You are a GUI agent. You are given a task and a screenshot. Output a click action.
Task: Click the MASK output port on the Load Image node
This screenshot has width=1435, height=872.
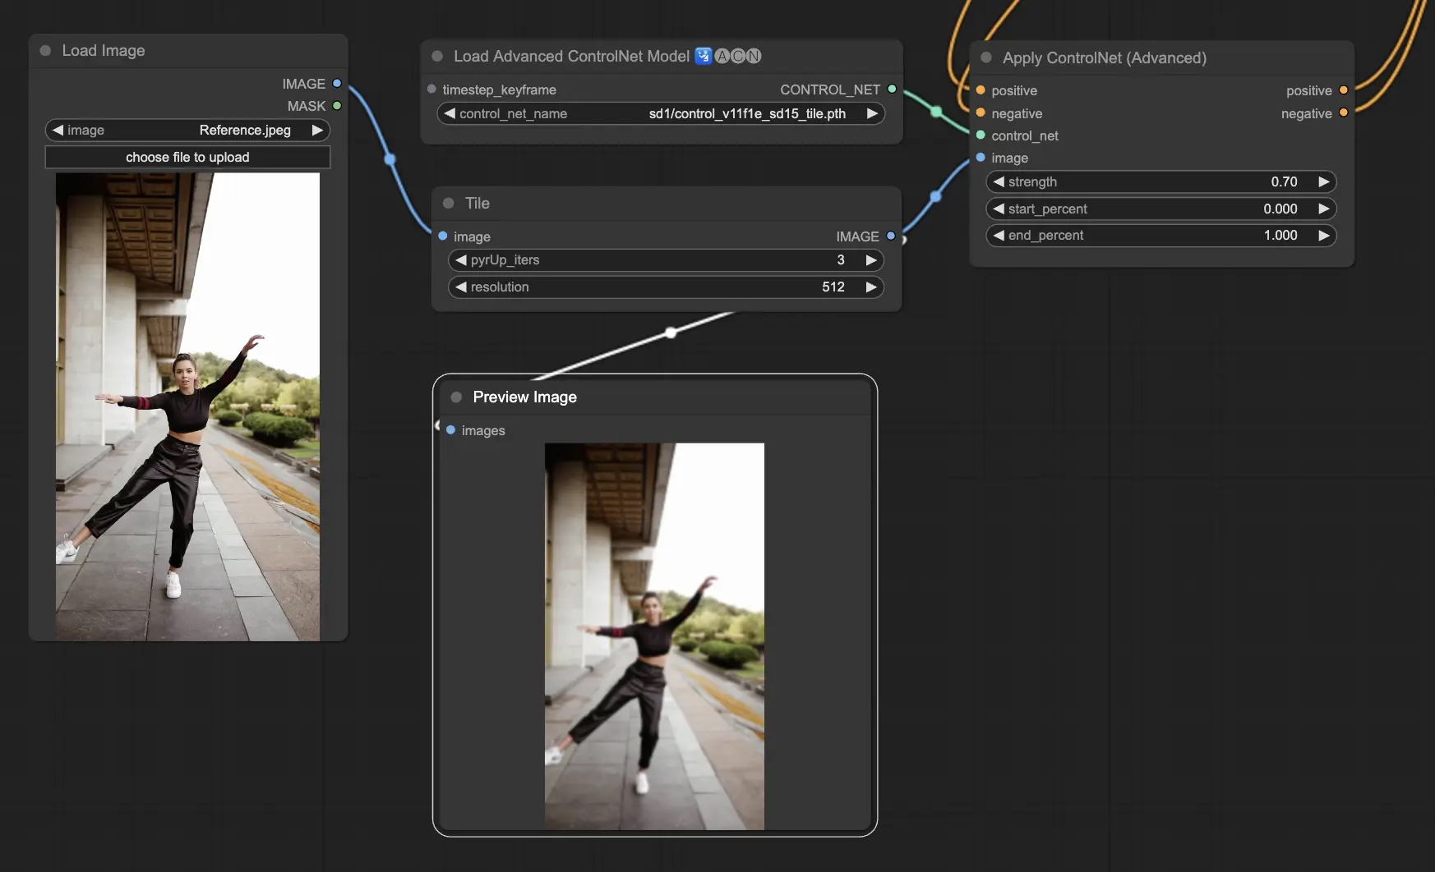click(x=337, y=106)
